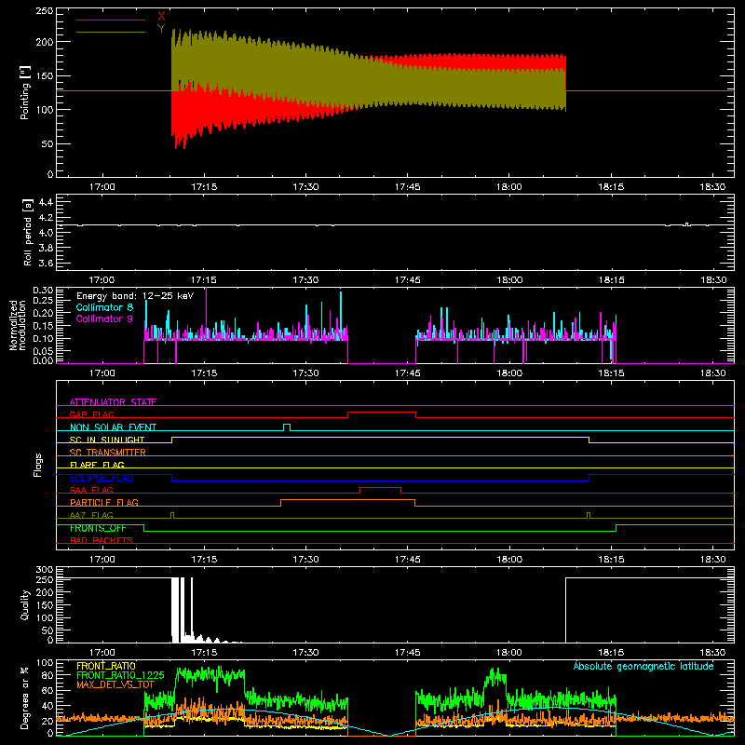Image resolution: width=745 pixels, height=745 pixels.
Task: Click the 300 tick on Quality axis
Action: click(44, 570)
